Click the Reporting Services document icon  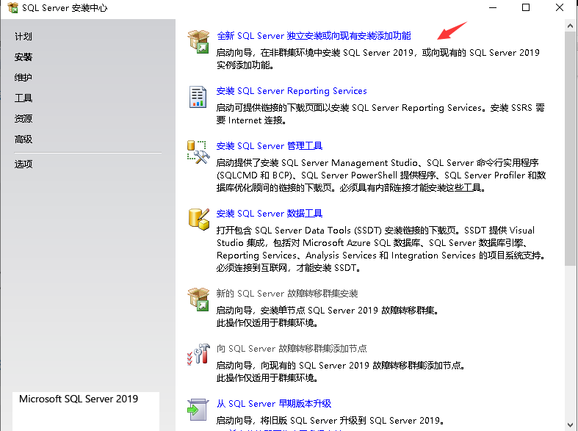click(198, 97)
